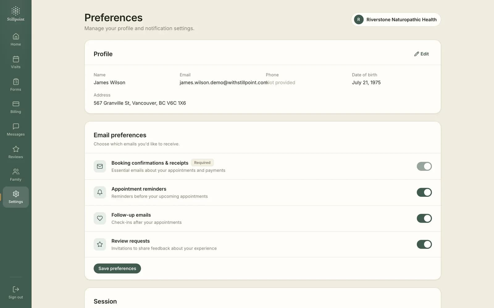Turn off Follow-up emails switch
Viewport: 494px width, 308px height.
click(424, 218)
